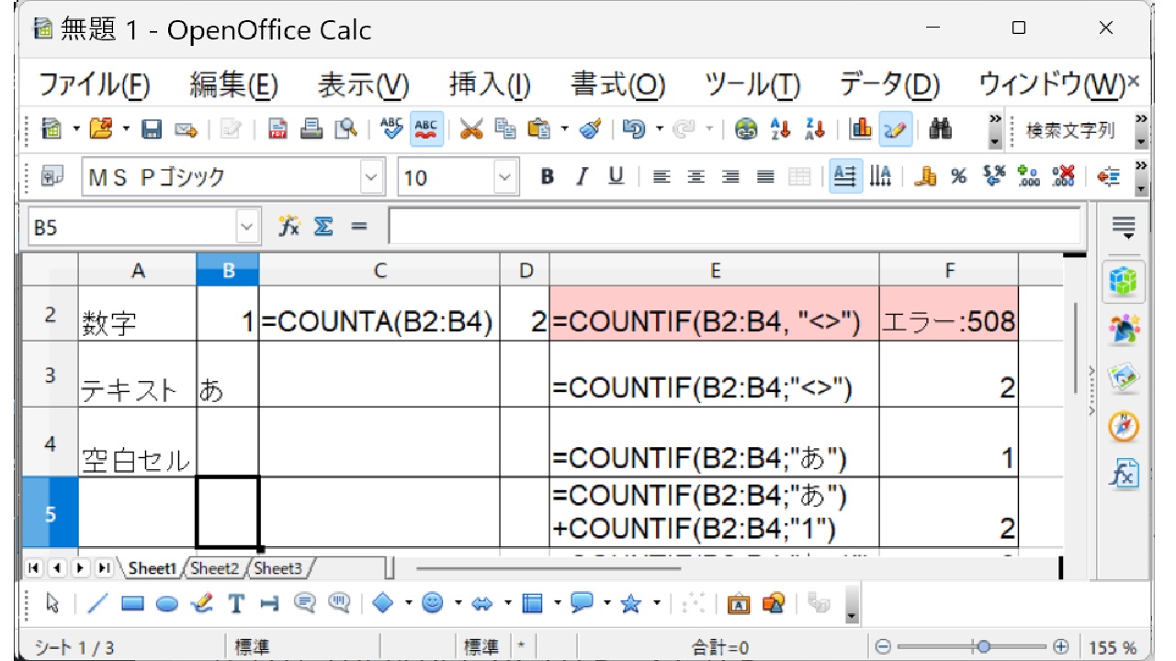Toggle Bold formatting
The image size is (1176, 661).
tap(548, 176)
